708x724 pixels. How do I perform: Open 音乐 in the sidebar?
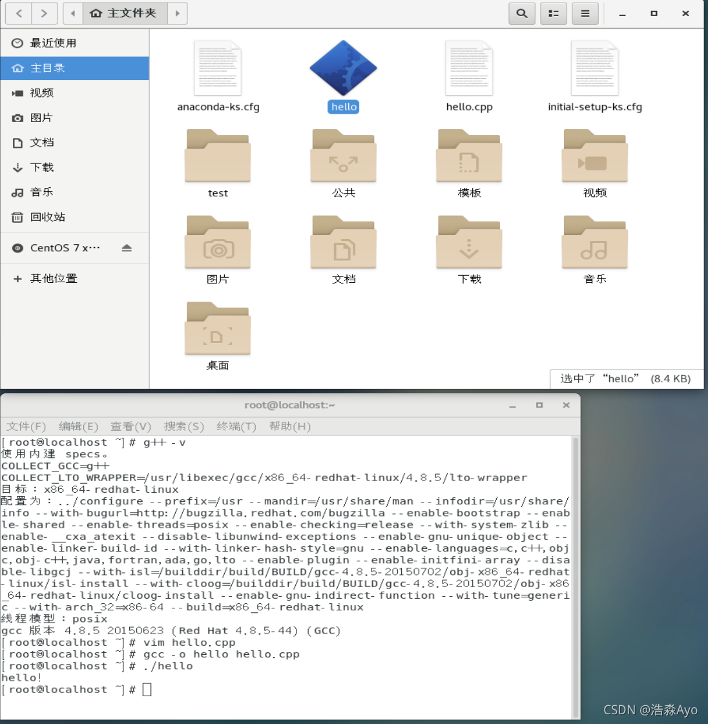[x=75, y=192]
